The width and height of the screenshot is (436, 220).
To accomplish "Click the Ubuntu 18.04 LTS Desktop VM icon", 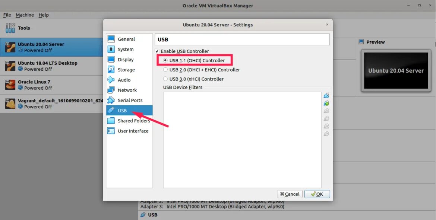I will coord(10,66).
